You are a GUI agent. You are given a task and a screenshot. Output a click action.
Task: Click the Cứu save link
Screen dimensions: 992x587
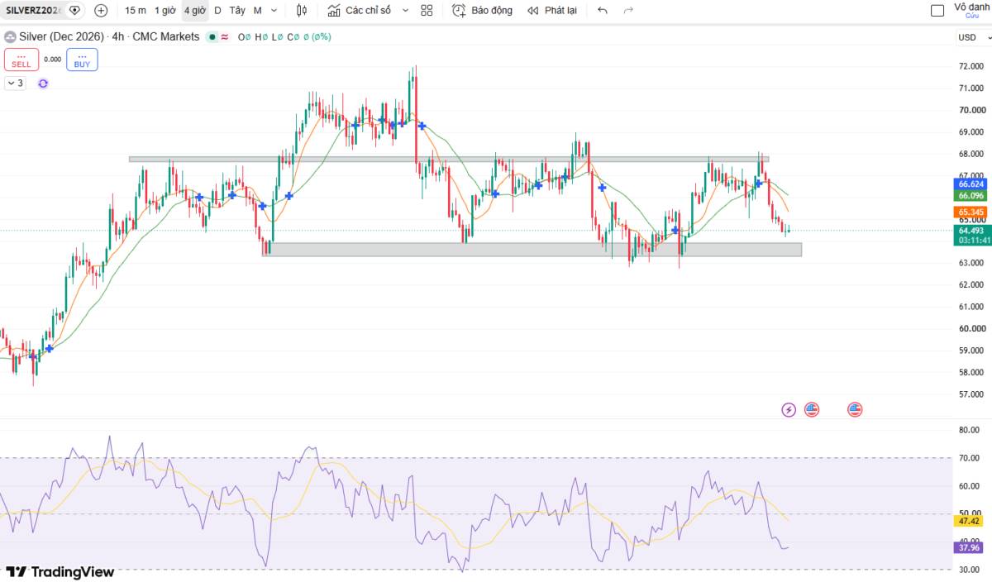(971, 16)
